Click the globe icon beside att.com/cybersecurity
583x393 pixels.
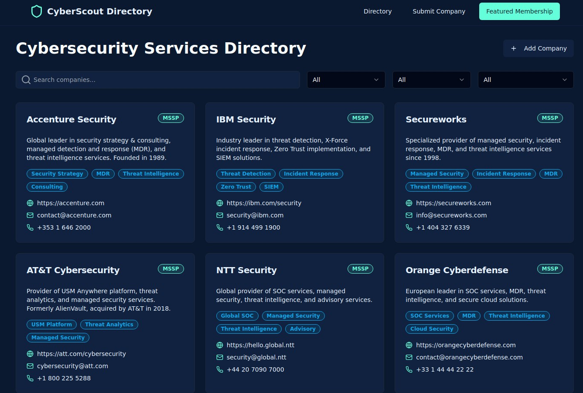[30, 354]
